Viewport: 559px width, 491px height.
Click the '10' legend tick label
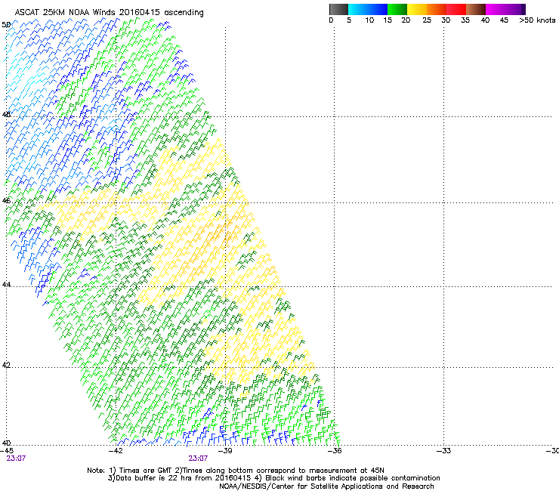click(369, 20)
